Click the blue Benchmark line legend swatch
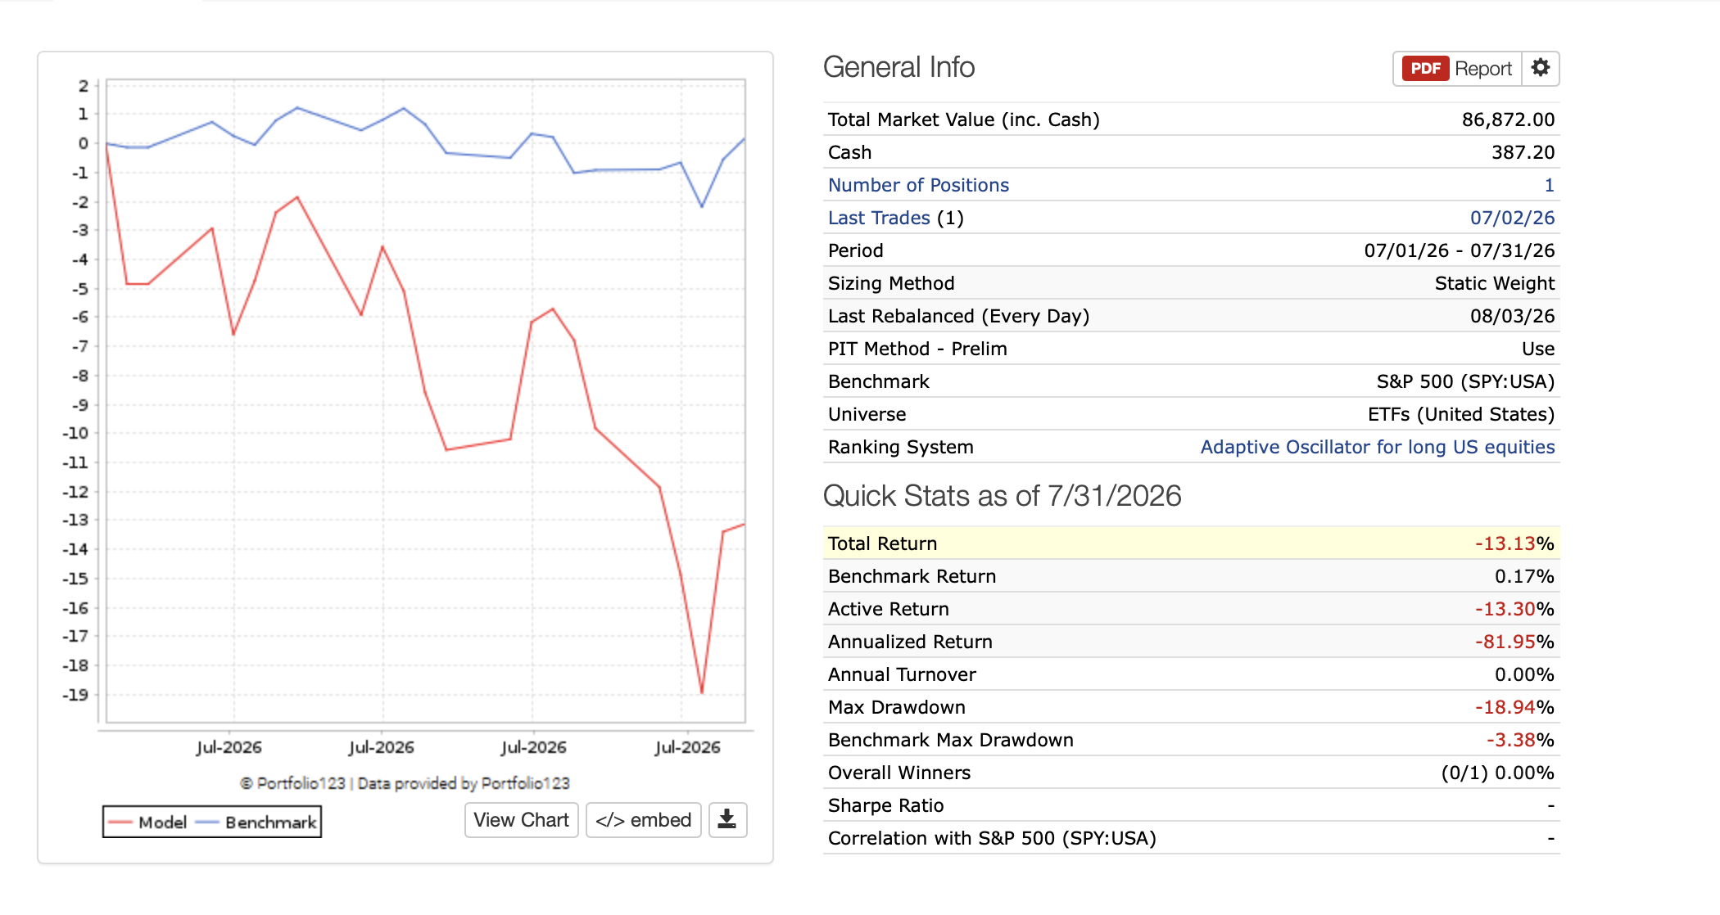 (x=207, y=823)
